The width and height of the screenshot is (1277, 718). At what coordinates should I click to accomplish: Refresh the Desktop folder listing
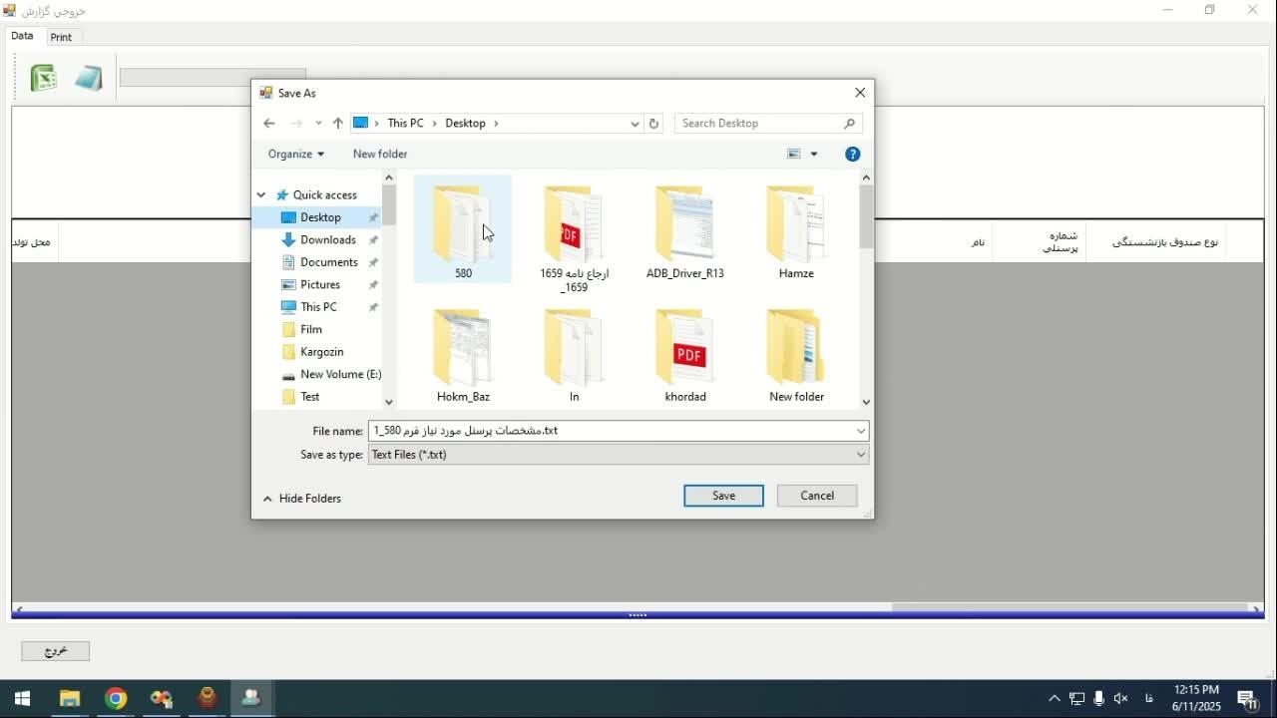pos(653,124)
